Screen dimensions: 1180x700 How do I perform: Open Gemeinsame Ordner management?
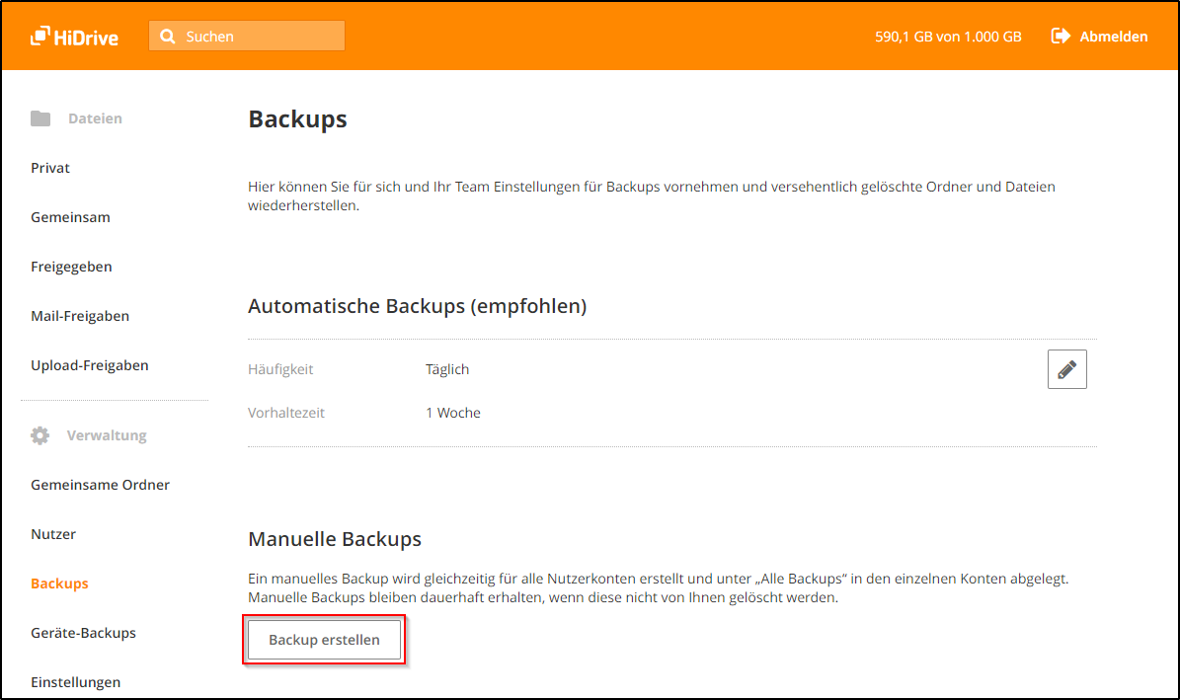pyautogui.click(x=100, y=485)
